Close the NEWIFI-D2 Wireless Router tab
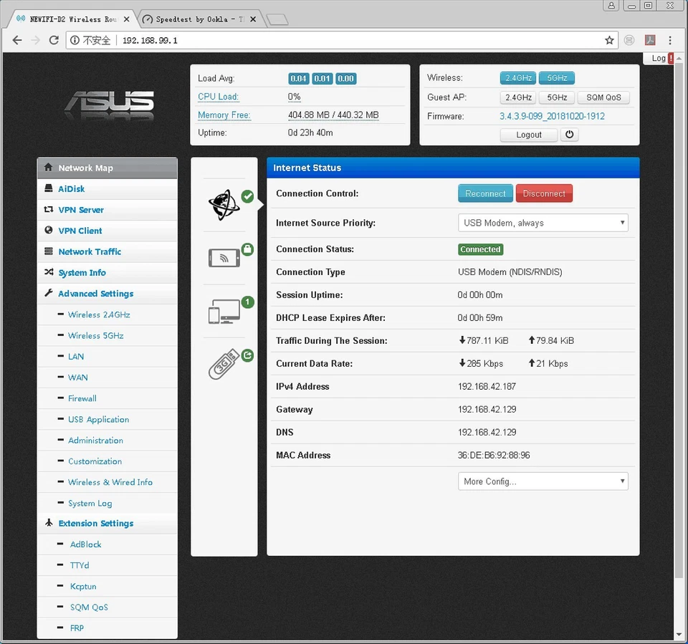The height and width of the screenshot is (644, 688). pos(126,19)
